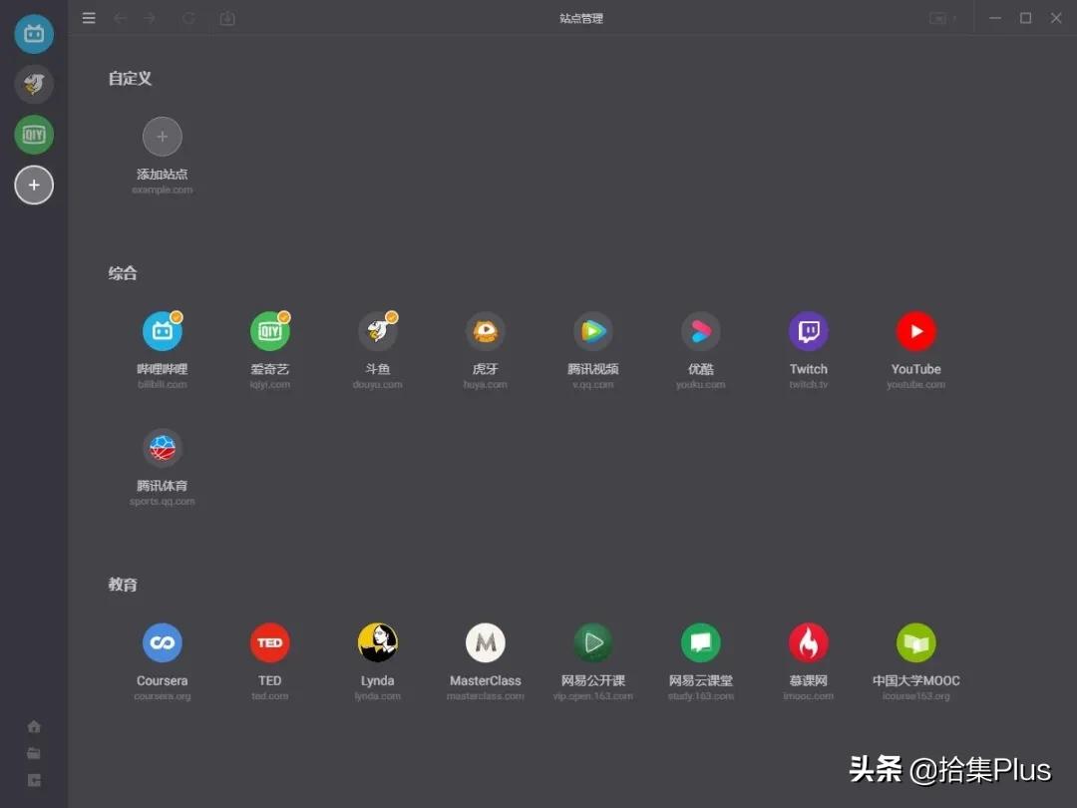Select the 爱奇艺 site icon in 综合

(x=270, y=331)
